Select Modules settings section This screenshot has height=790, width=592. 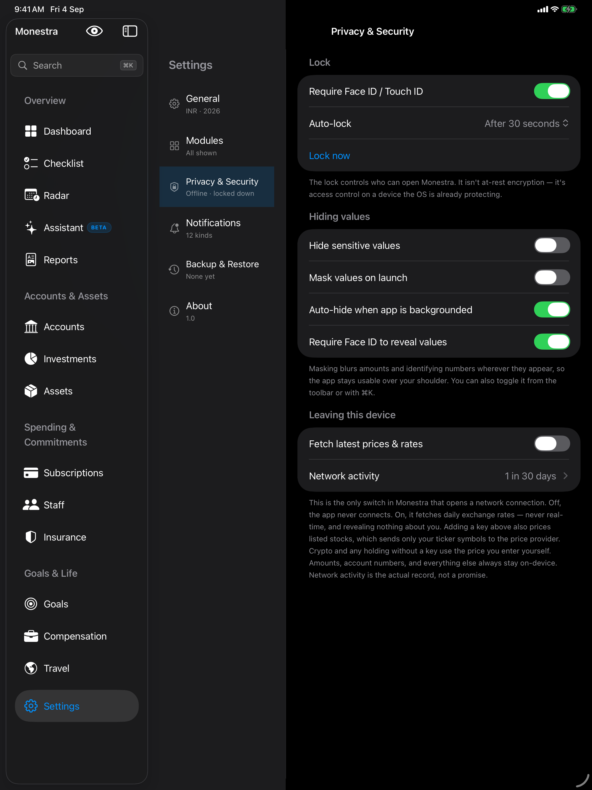pos(217,146)
